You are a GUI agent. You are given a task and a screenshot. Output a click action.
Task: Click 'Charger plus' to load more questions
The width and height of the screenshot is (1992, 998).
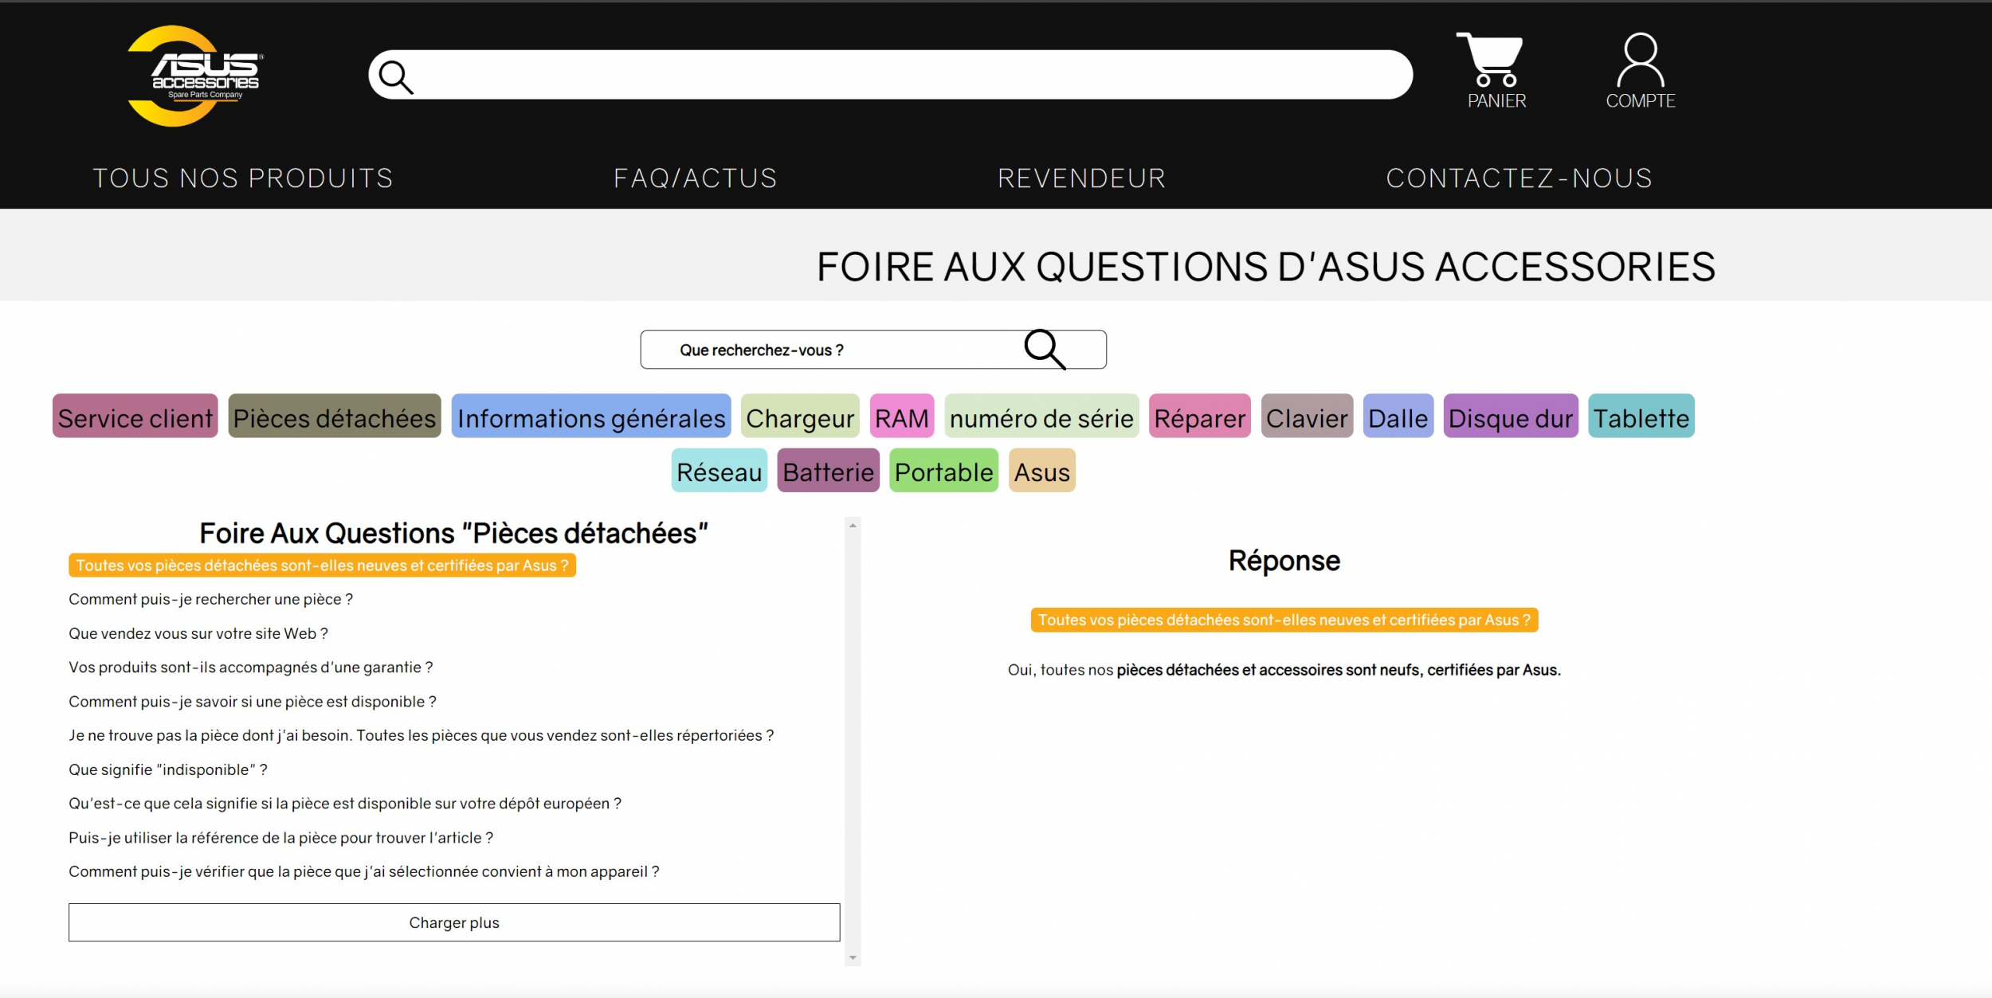click(454, 922)
